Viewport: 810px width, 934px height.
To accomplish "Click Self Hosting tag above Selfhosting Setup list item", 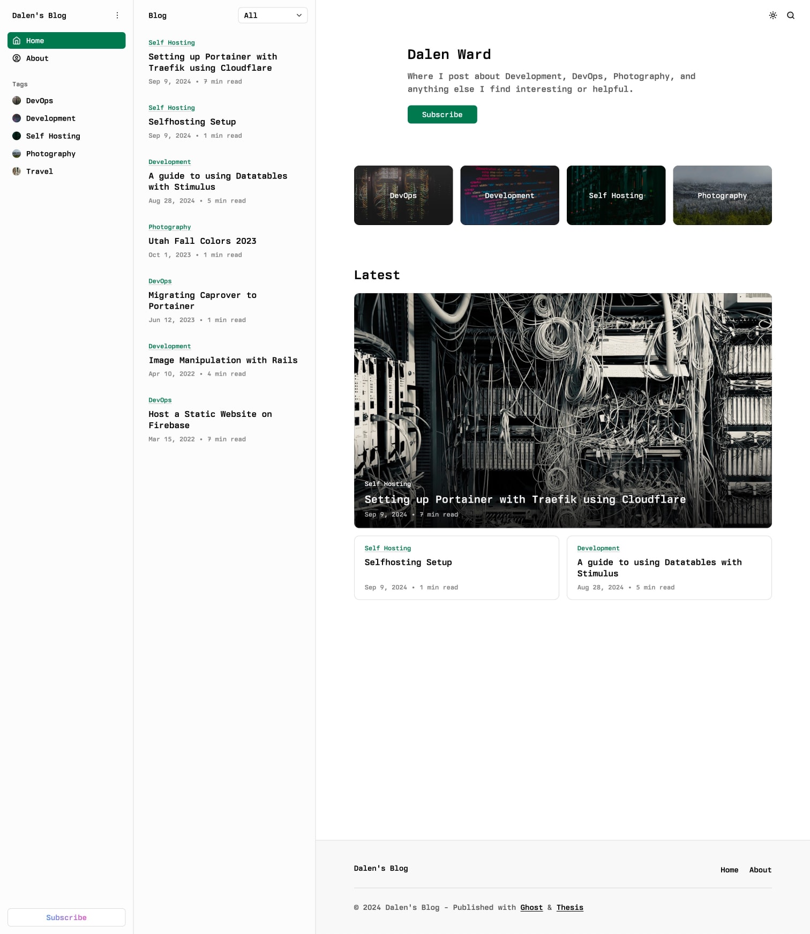I will tap(171, 108).
